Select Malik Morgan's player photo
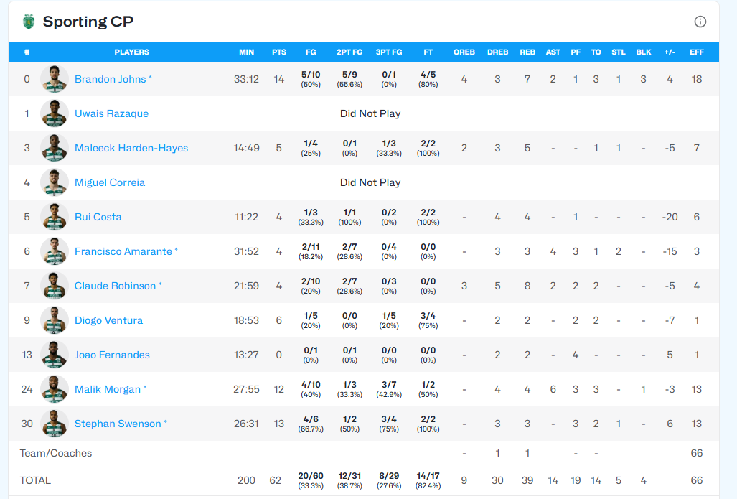This screenshot has width=737, height=499. coord(55,389)
